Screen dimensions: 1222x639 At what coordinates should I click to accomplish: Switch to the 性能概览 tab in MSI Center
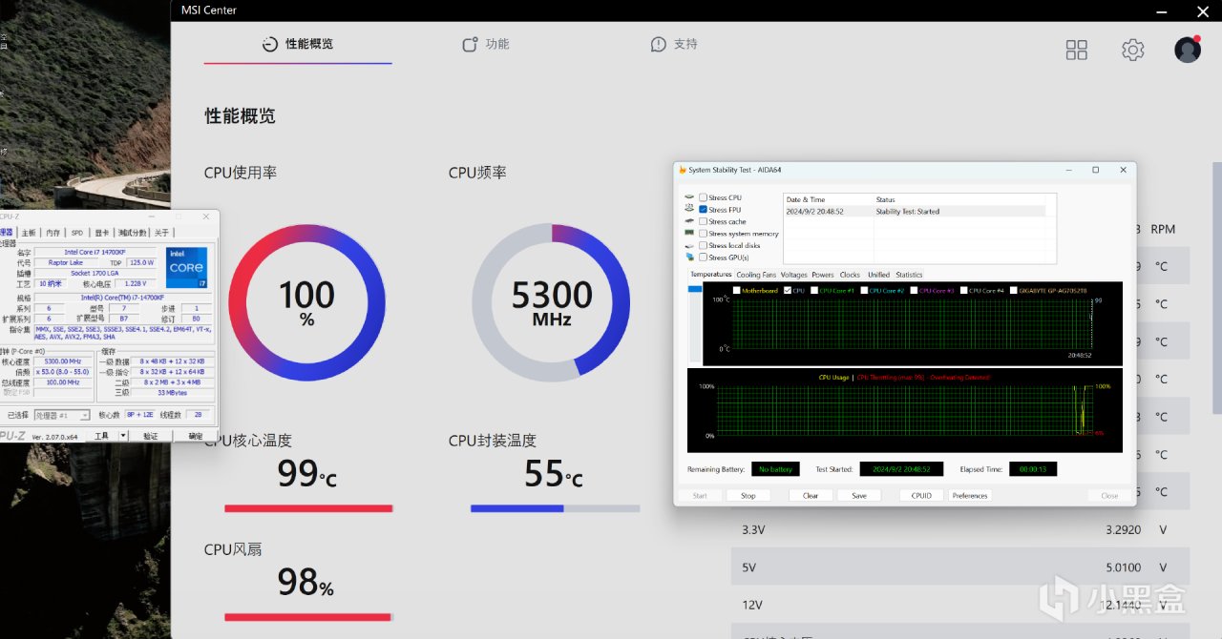(298, 45)
